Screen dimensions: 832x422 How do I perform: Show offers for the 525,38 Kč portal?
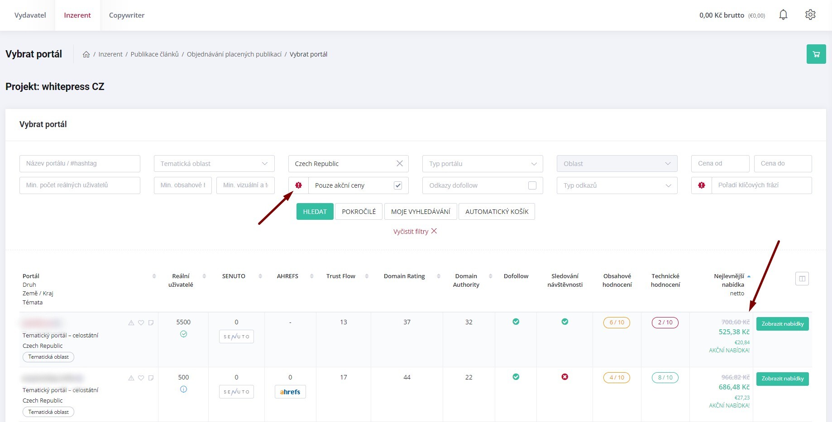[x=783, y=324]
